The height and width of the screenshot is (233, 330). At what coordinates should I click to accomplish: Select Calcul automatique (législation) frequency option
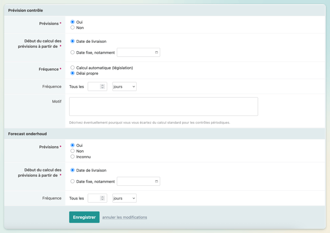(73, 68)
